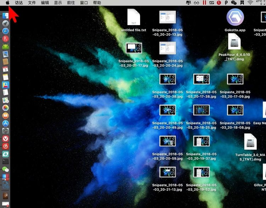Open the Apple menu
Image resolution: width=266 pixels, height=208 pixels.
pyautogui.click(x=7, y=3)
